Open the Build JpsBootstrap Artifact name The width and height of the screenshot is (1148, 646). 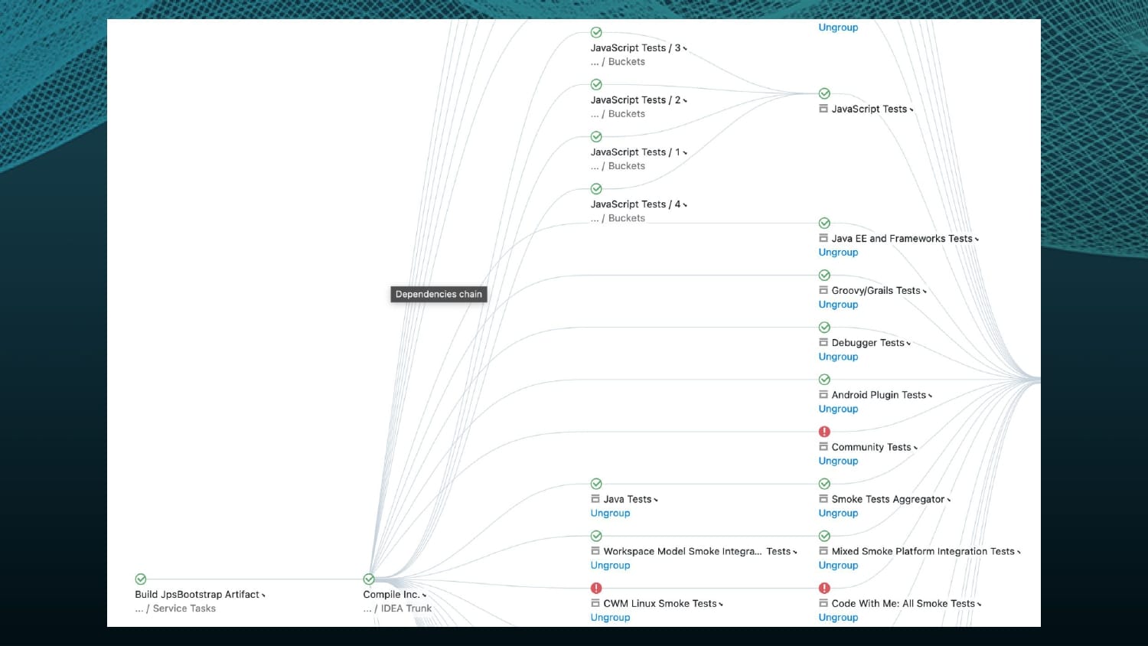point(197,595)
